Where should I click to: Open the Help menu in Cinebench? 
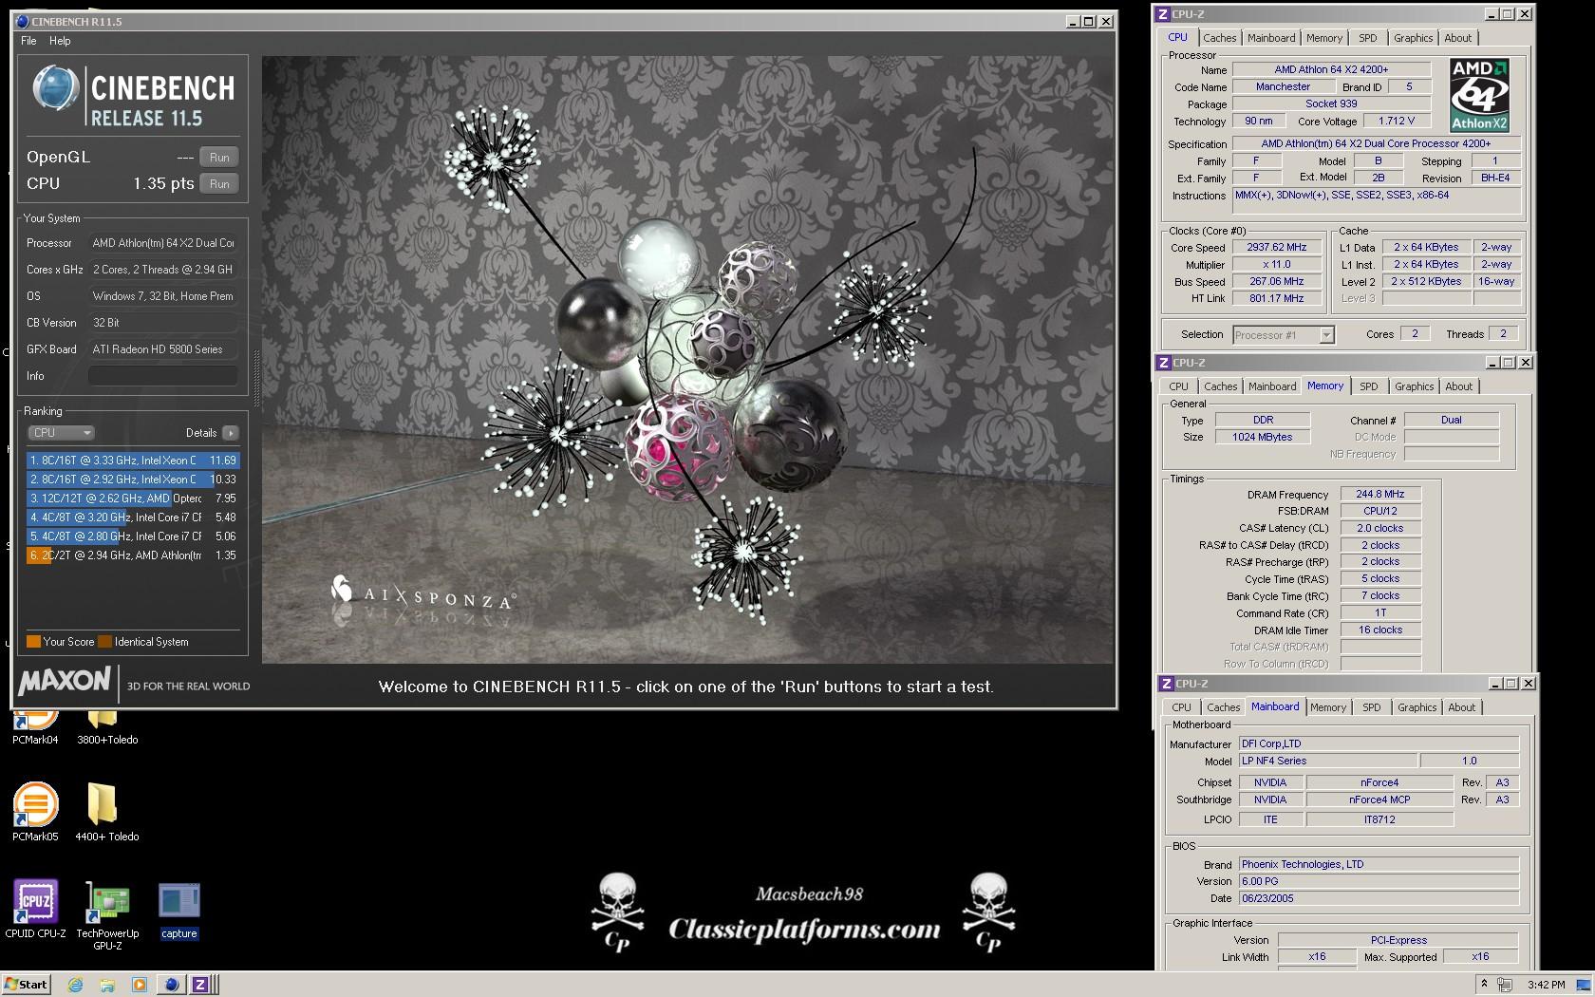point(60,41)
